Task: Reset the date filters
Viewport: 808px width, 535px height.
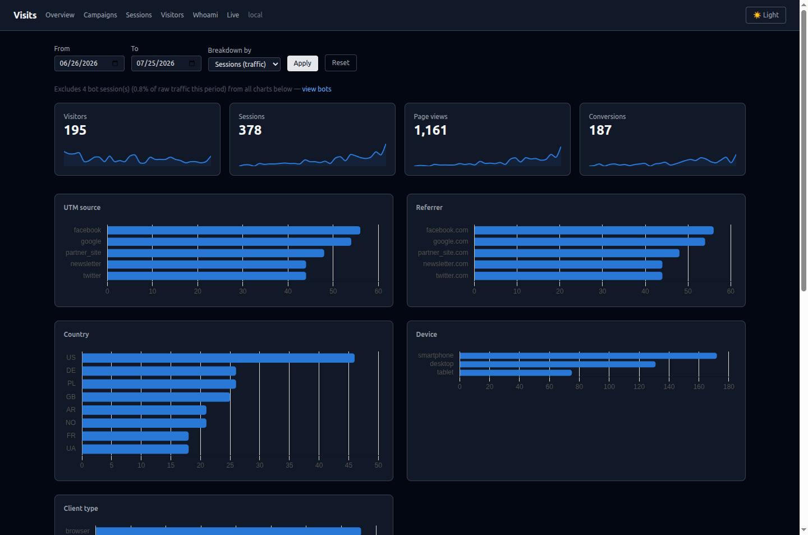Action: (x=341, y=63)
